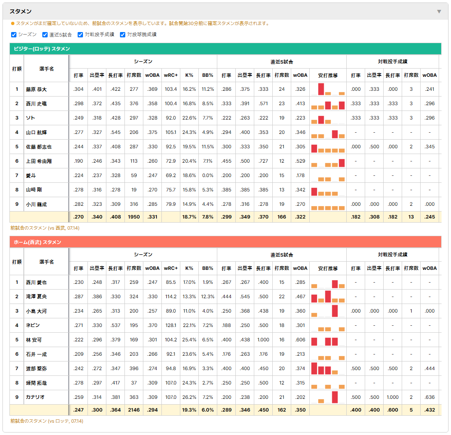Click the 安打推移 header in home table
This screenshot has height=435, width=451.
pyautogui.click(x=328, y=268)
